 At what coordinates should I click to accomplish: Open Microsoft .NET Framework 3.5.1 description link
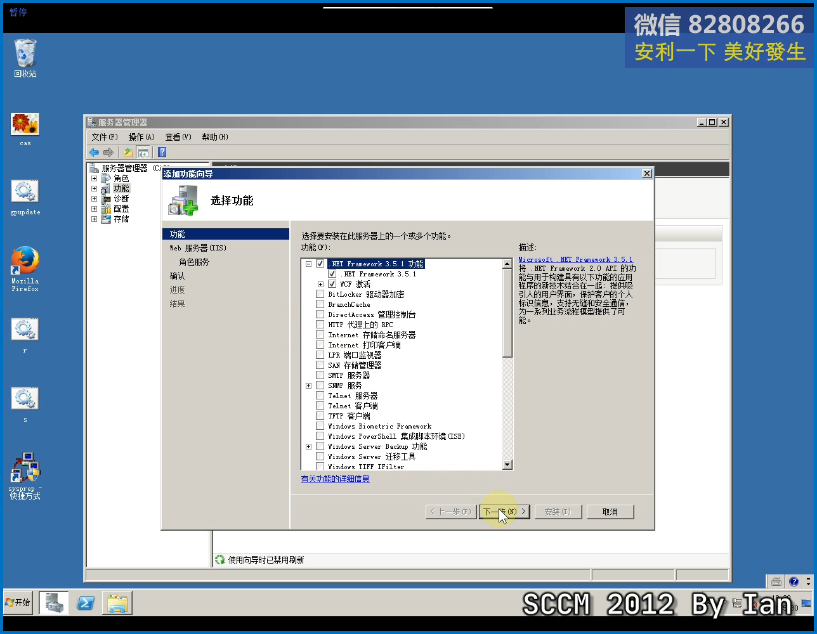[x=575, y=259]
